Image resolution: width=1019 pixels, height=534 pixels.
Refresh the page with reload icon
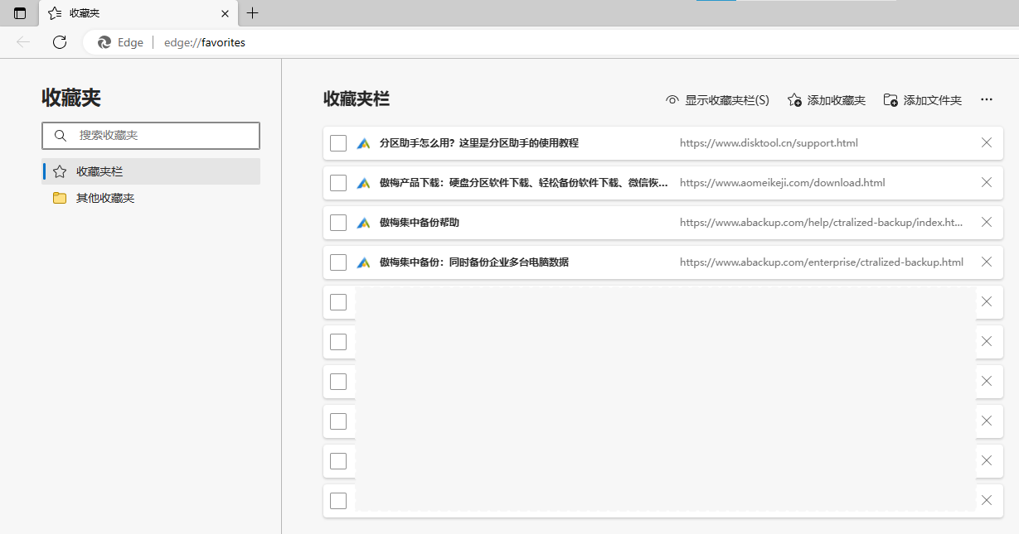(x=60, y=42)
